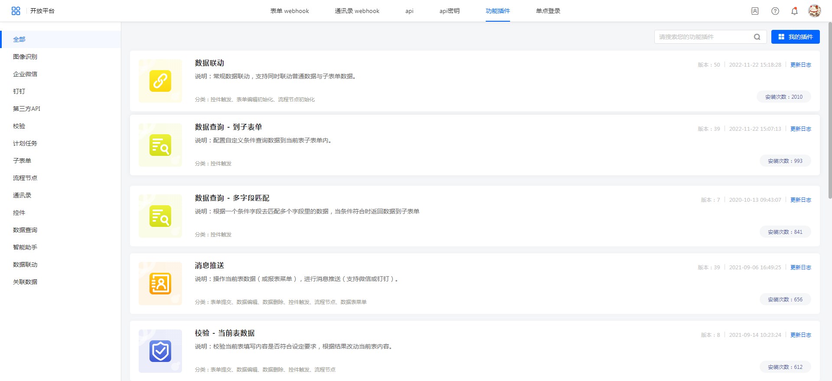
Task: Click the search magnifier icon
Action: [757, 37]
